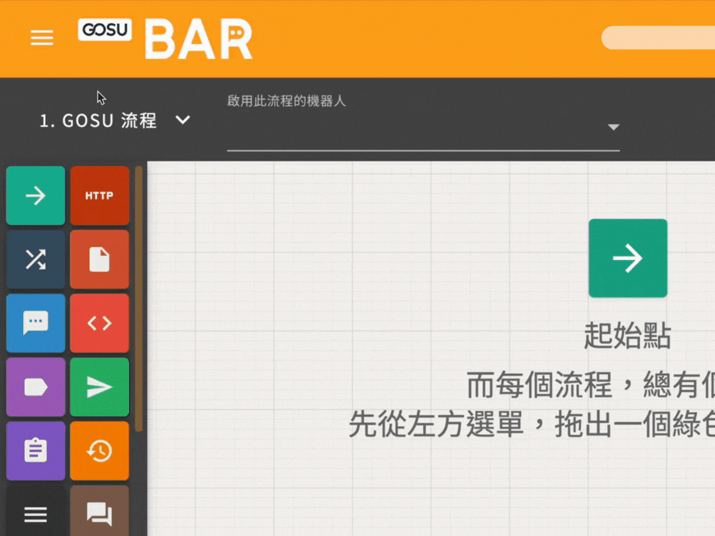
Task: Open the top-left navigation hamburger menu
Action: pyautogui.click(x=42, y=38)
